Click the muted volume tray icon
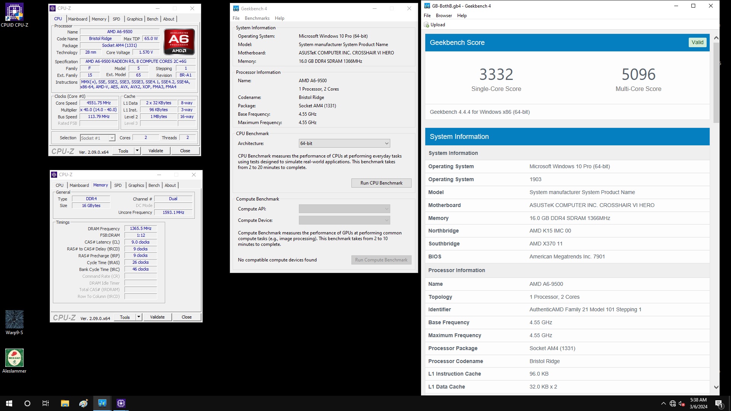The width and height of the screenshot is (731, 411). tap(682, 403)
